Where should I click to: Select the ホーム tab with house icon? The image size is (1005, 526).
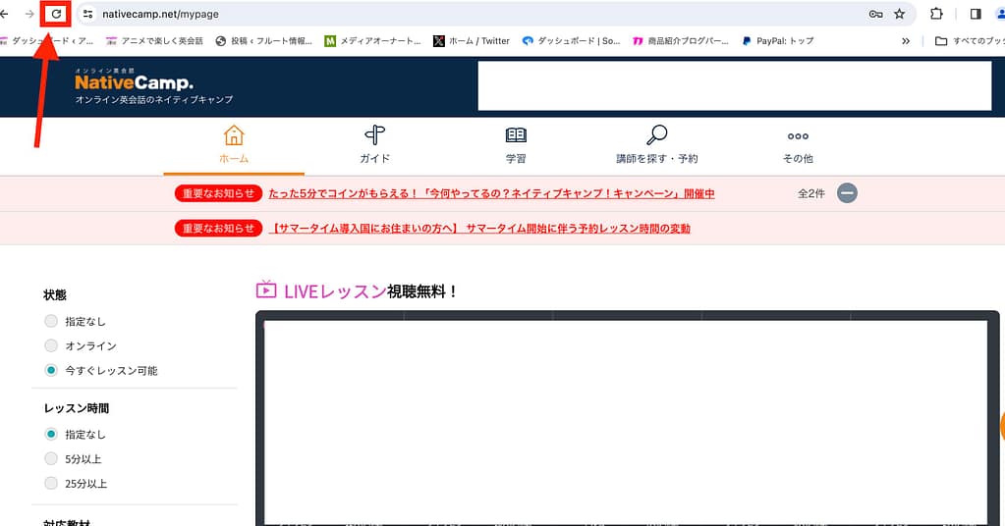pos(234,144)
